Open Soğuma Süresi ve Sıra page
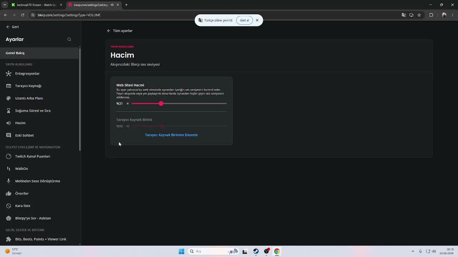The height and width of the screenshot is (257, 458). [39, 111]
